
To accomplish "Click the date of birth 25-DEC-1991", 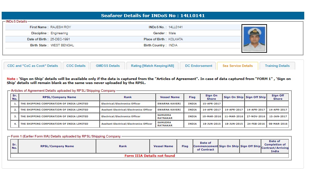I will pyautogui.click(x=60, y=39).
